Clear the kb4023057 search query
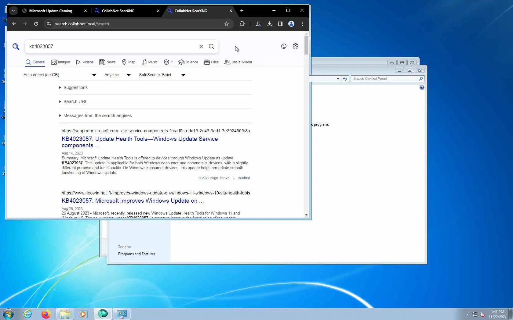Viewport: 513px width, 320px height. (201, 47)
